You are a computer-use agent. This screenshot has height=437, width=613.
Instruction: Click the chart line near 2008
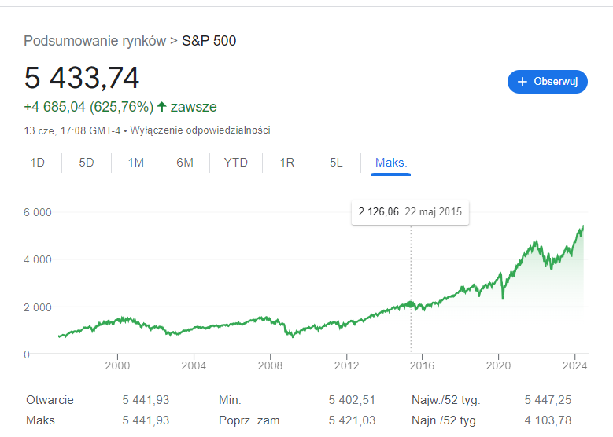pyautogui.click(x=270, y=318)
